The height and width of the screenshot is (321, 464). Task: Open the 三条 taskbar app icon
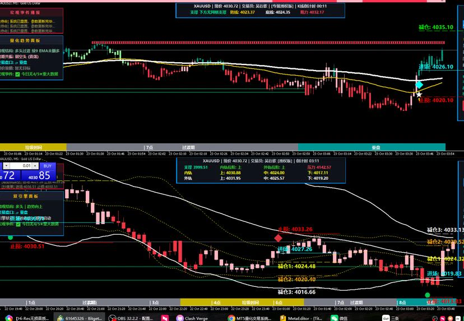tap(386, 318)
